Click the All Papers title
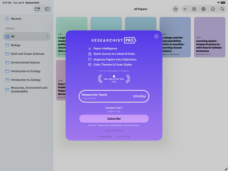Image resolution: width=228 pixels, height=171 pixels. pos(141,9)
